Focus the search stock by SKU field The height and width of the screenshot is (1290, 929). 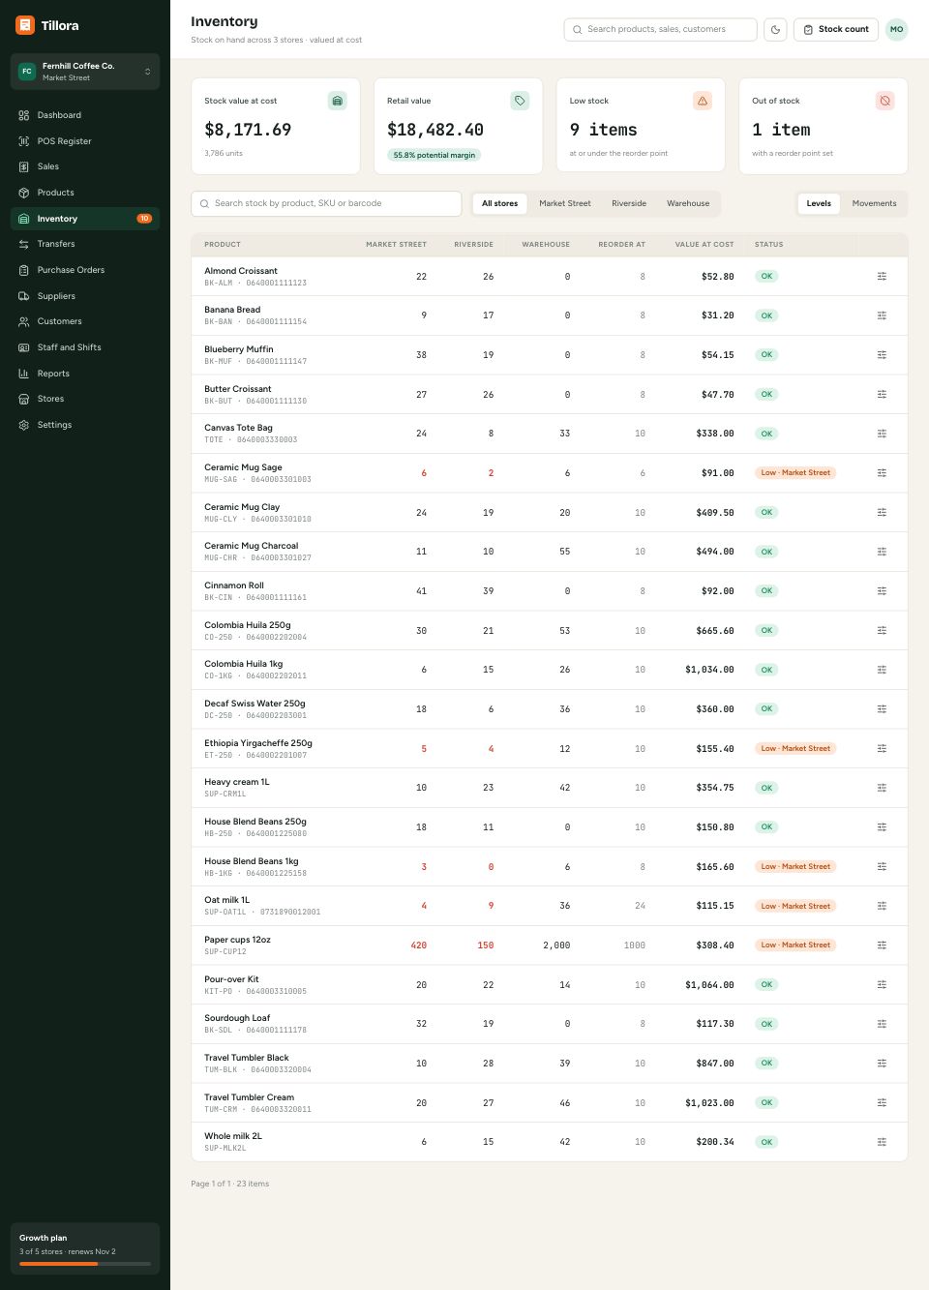tap(326, 203)
